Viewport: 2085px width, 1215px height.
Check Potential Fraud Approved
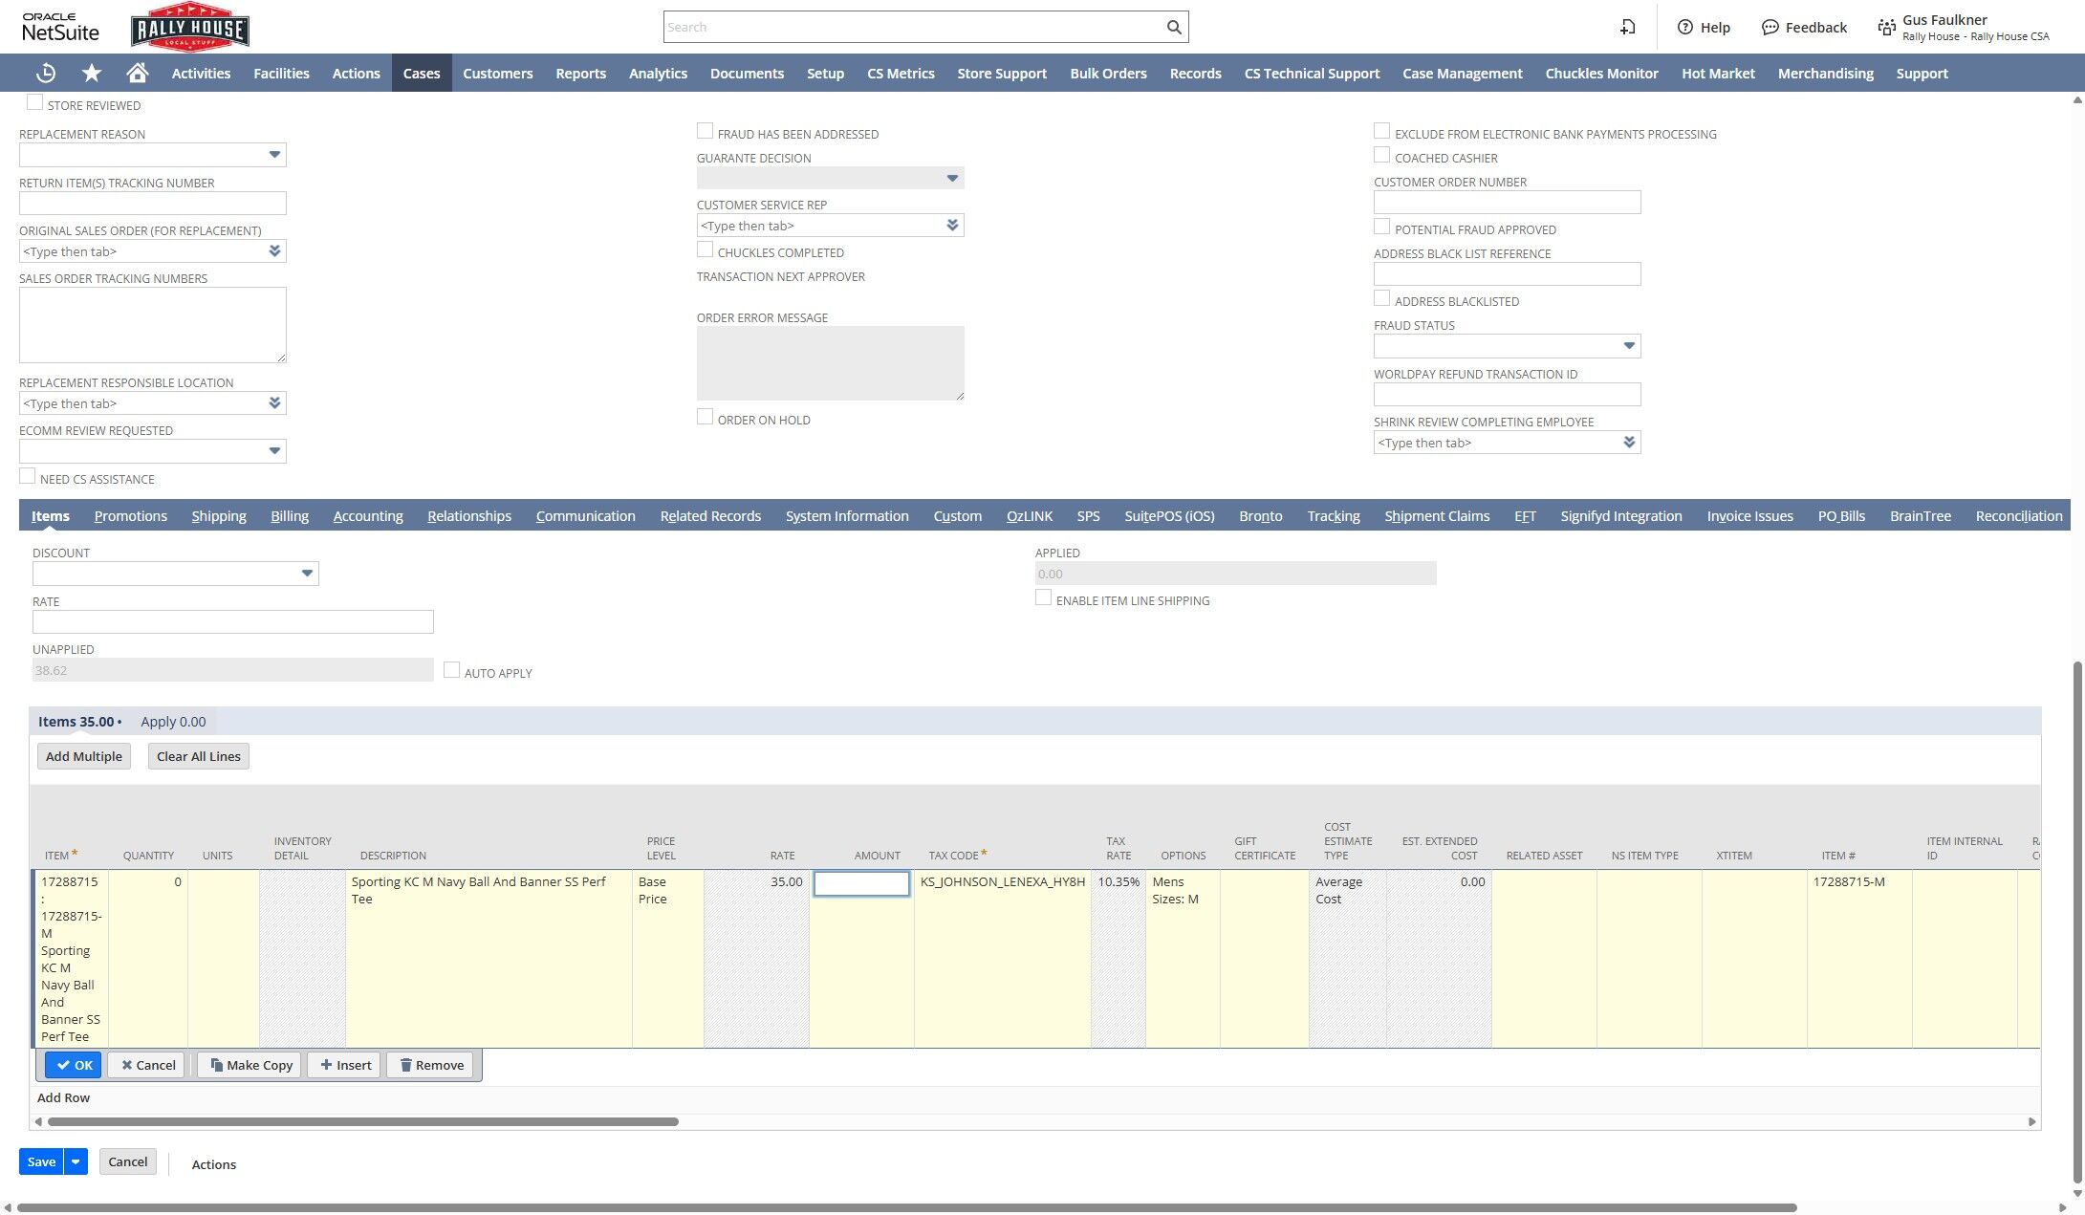(x=1381, y=227)
